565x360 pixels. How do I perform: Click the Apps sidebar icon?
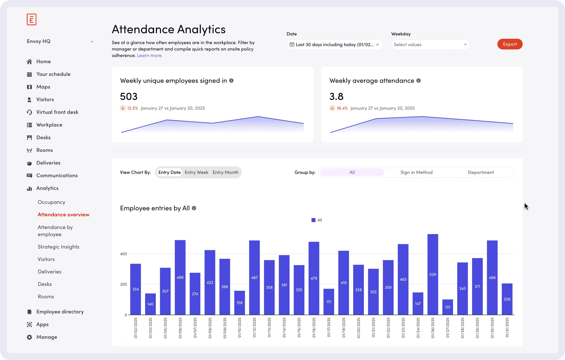tap(29, 324)
